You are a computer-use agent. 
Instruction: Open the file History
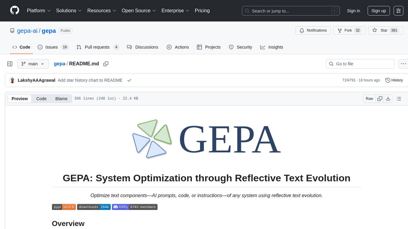click(x=394, y=80)
